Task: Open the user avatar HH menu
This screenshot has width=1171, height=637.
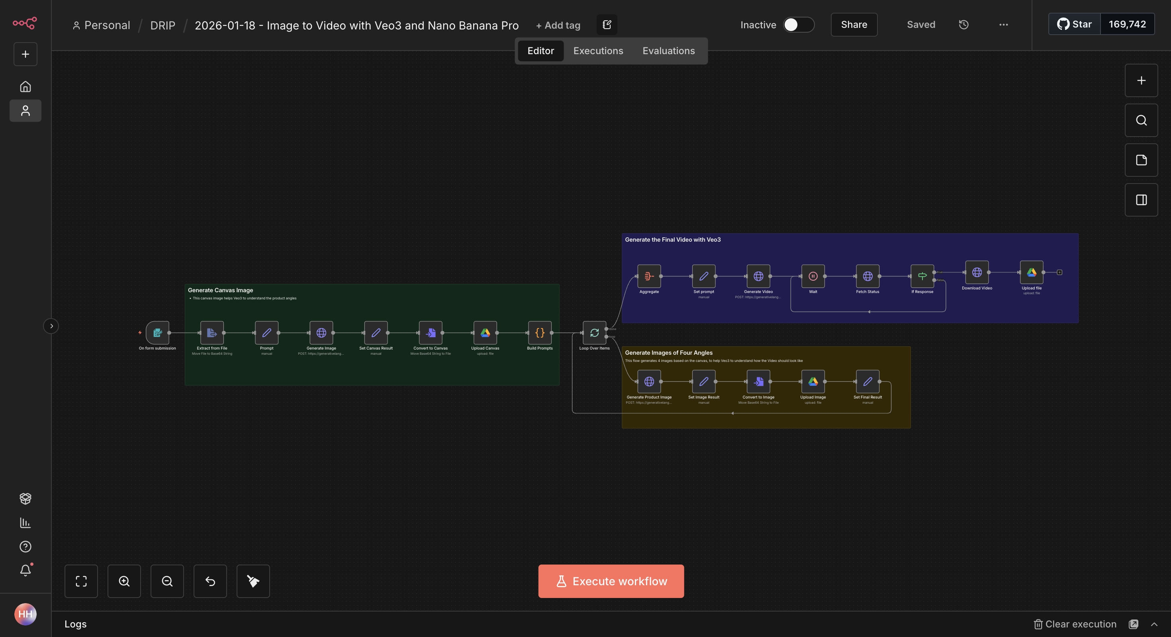Action: tap(25, 614)
